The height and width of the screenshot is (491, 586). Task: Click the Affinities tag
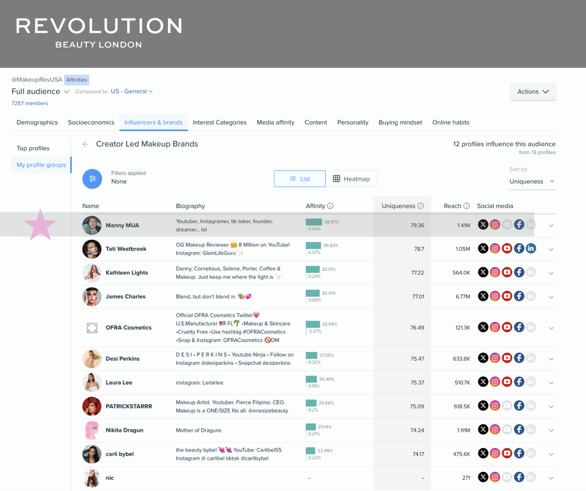77,80
